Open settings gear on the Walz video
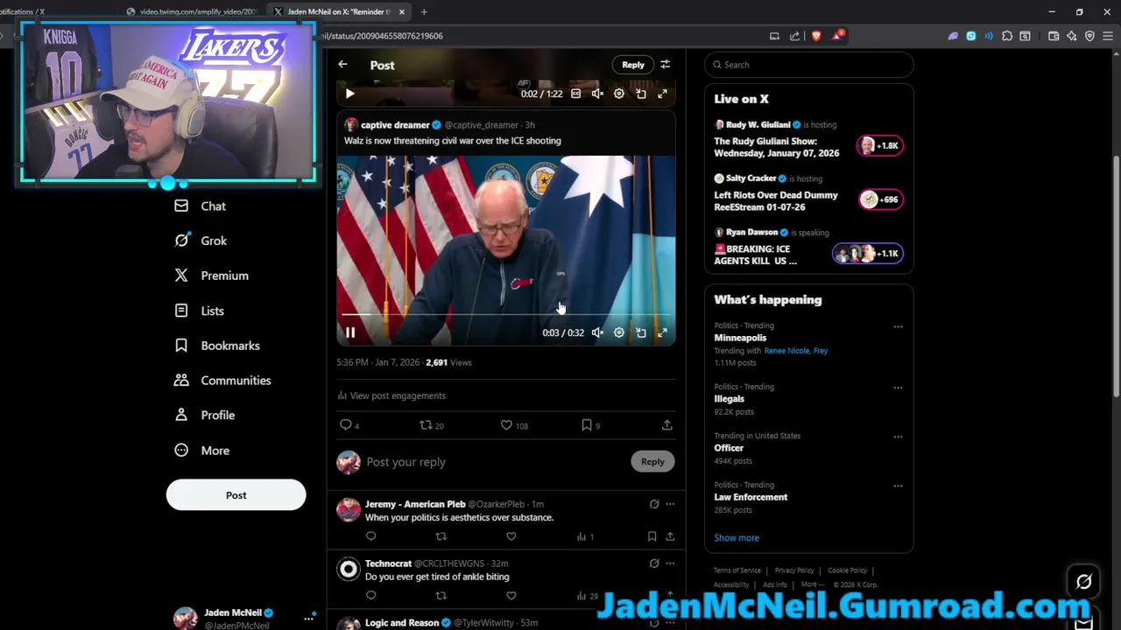This screenshot has height=630, width=1121. [619, 332]
